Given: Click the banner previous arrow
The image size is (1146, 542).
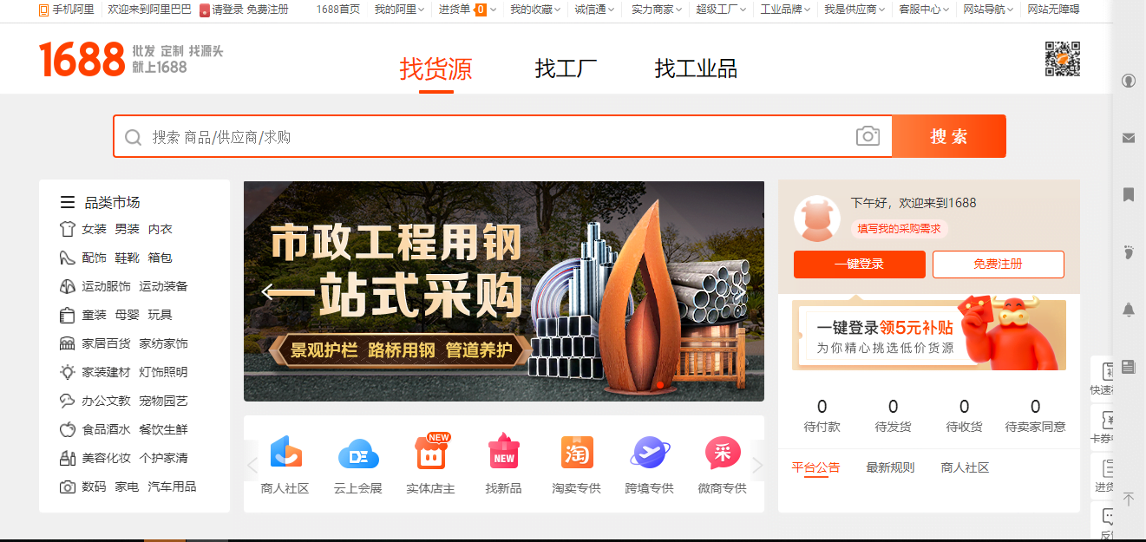Looking at the screenshot, I should click(x=269, y=291).
